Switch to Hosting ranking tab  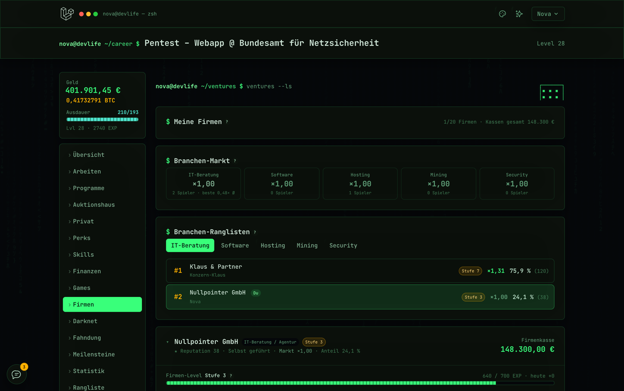273,245
